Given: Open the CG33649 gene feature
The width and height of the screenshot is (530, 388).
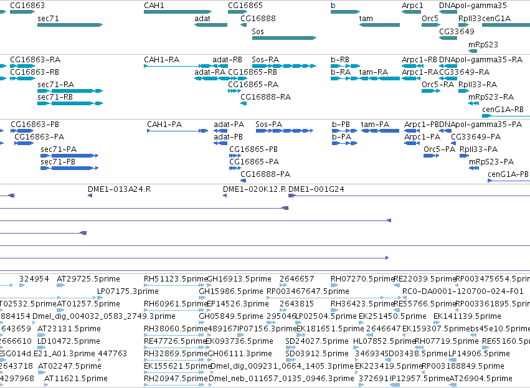Looking at the screenshot, I should click(x=448, y=38).
